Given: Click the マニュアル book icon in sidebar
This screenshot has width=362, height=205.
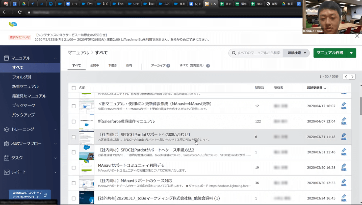Looking at the screenshot, I should point(7,58).
